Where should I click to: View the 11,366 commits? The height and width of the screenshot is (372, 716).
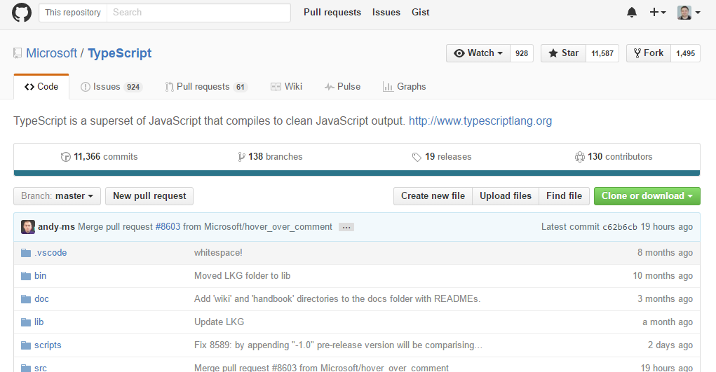tap(99, 157)
